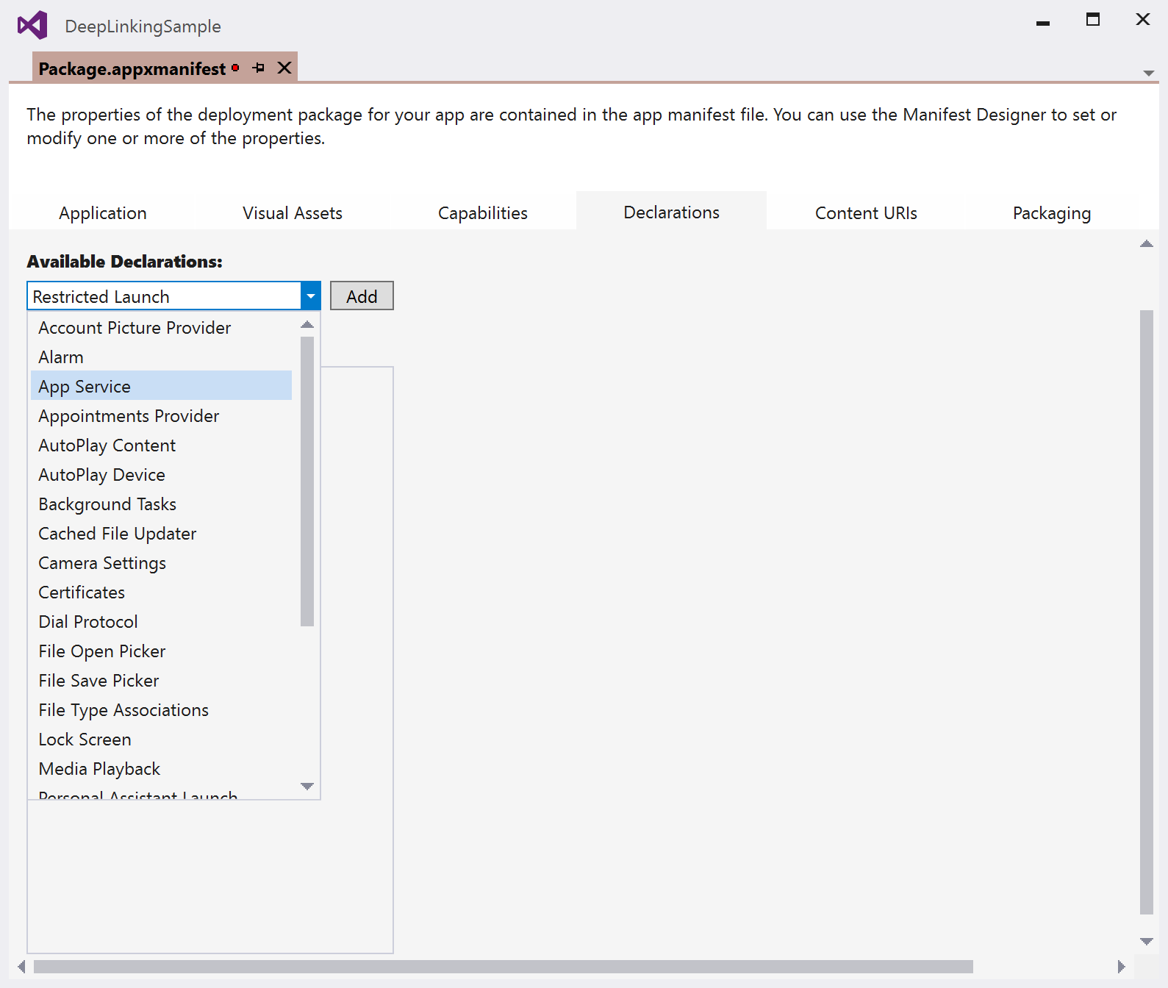Click the Package.appxmanifest document tab

[165, 68]
